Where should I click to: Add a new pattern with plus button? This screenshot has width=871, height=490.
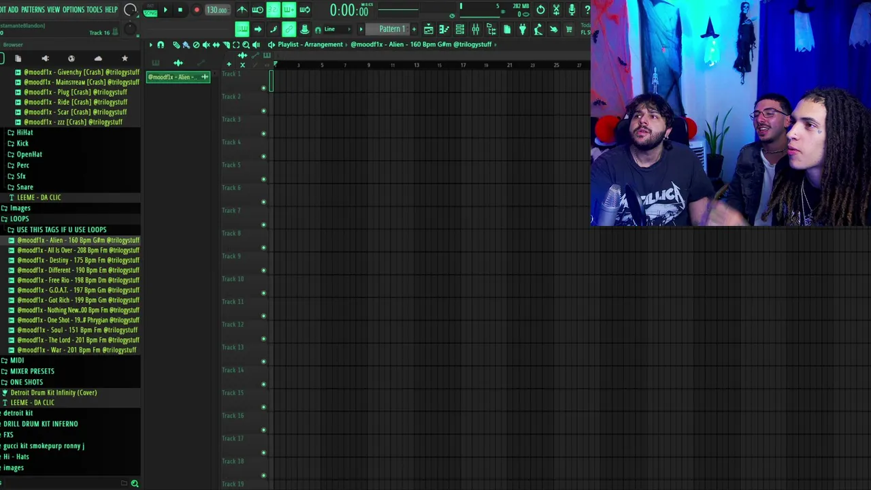414,29
